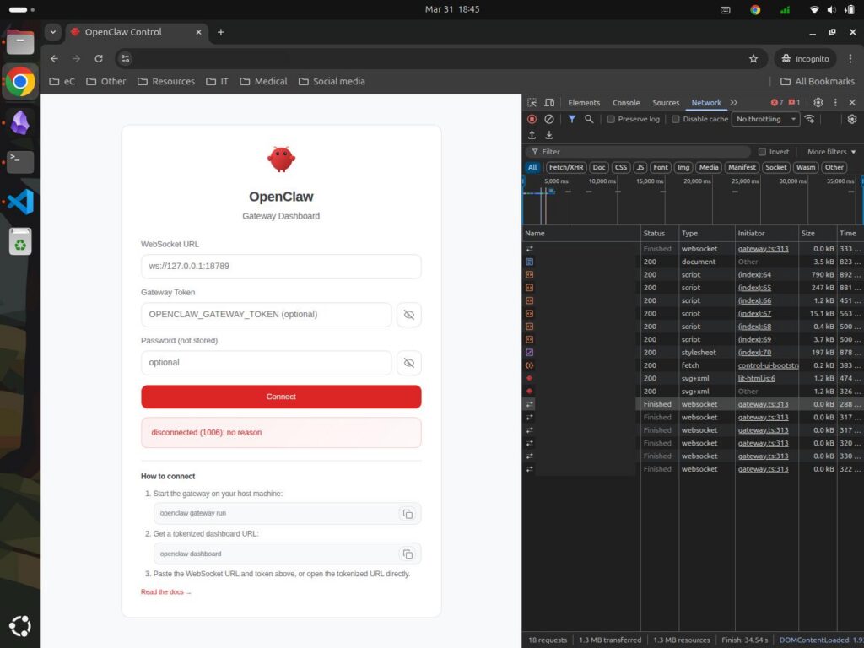
Task: Expand hidden DevTools panels chevron
Action: tap(733, 102)
